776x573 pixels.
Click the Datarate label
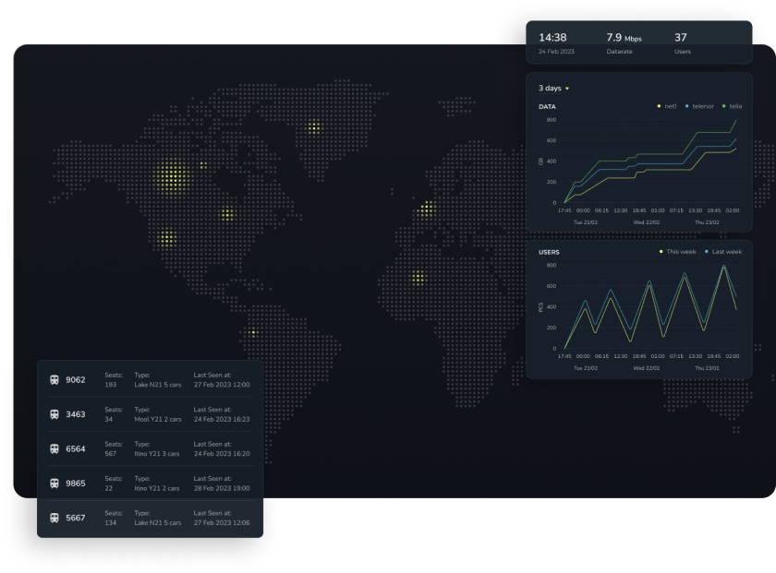tap(619, 52)
